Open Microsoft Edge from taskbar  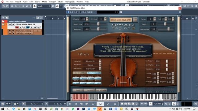pyautogui.click(x=13, y=109)
